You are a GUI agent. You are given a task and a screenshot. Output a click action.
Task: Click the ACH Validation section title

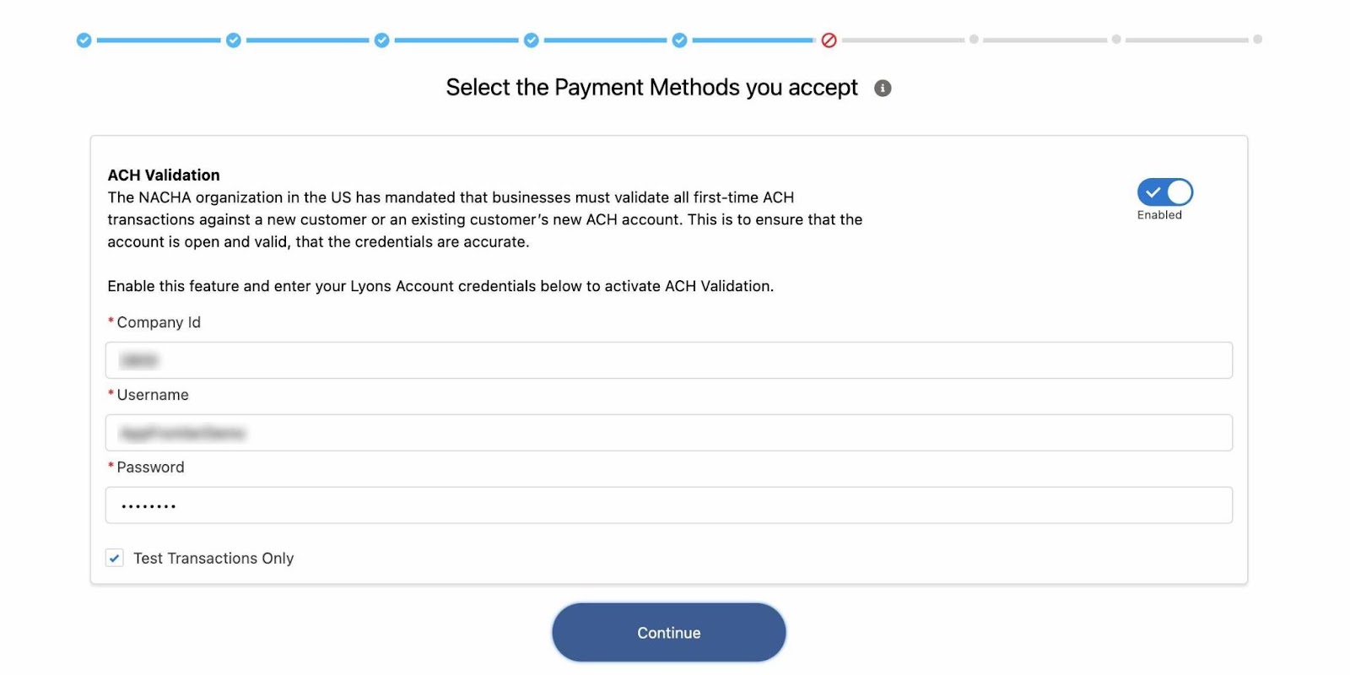[163, 175]
